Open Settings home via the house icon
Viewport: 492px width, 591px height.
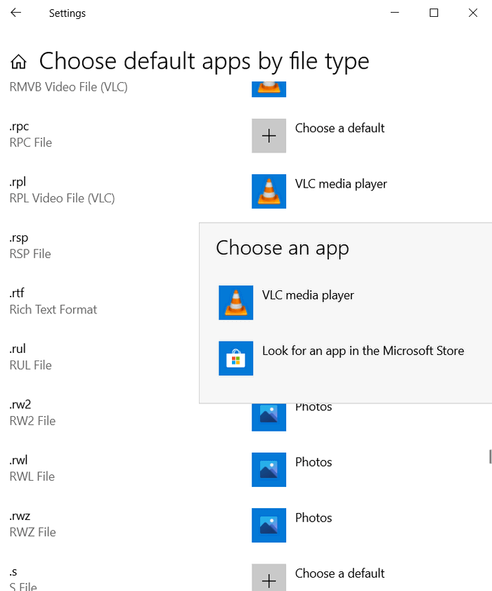point(18,61)
